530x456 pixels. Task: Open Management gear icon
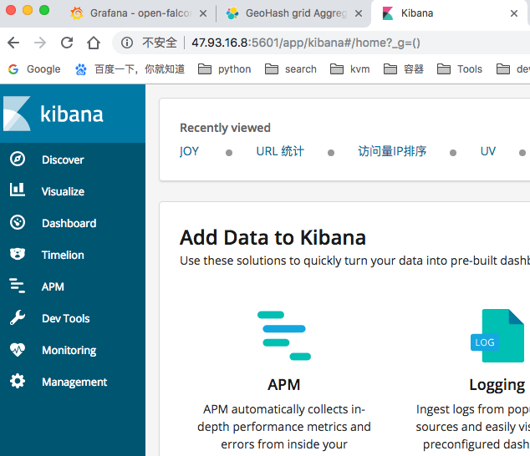click(18, 382)
